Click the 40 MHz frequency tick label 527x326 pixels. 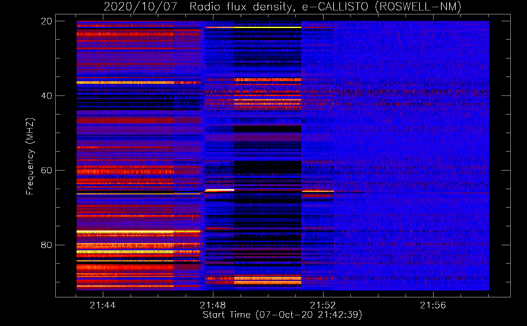[x=47, y=96]
